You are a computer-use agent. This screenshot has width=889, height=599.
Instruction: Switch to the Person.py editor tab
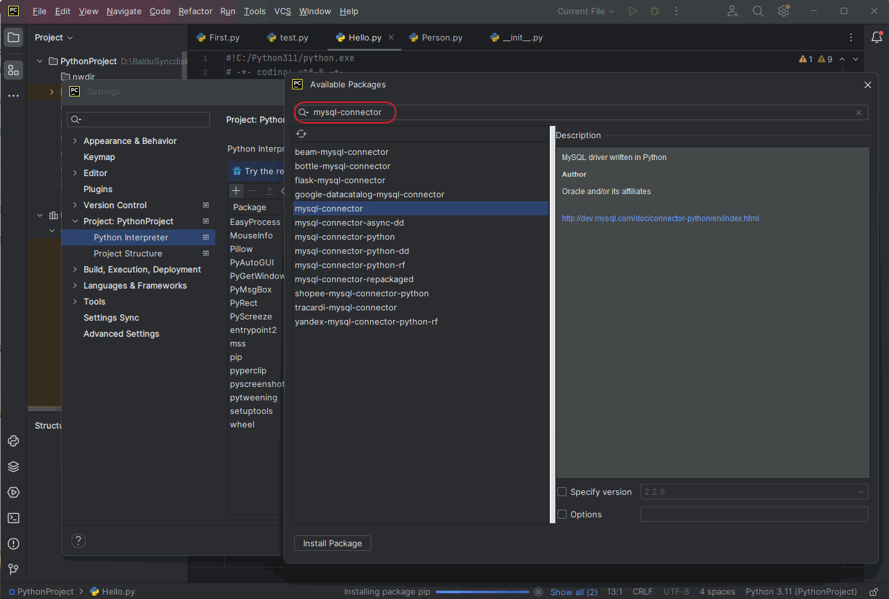point(441,37)
